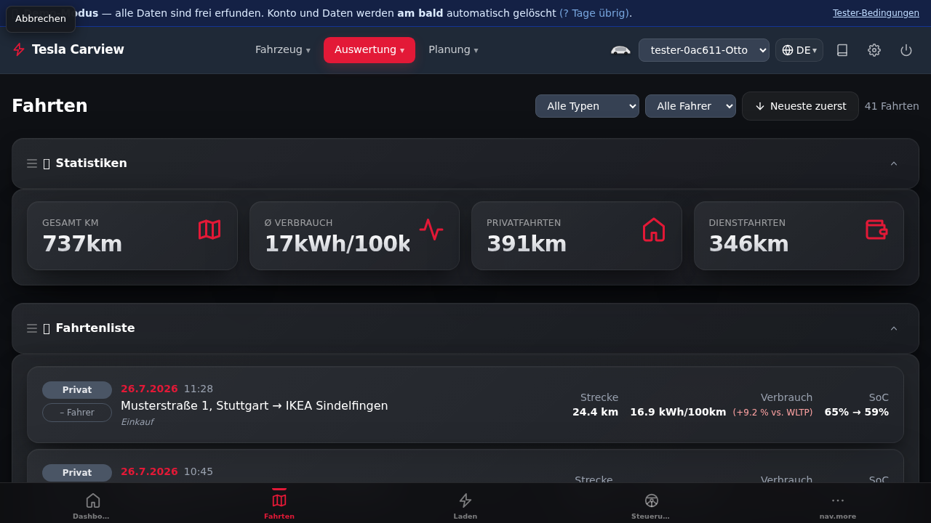Open Steuerung tab with steering wheel icon
The image size is (931, 523).
tap(652, 506)
